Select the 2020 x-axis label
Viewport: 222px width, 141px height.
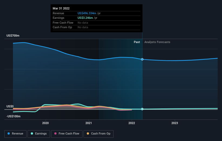click(x=45, y=123)
